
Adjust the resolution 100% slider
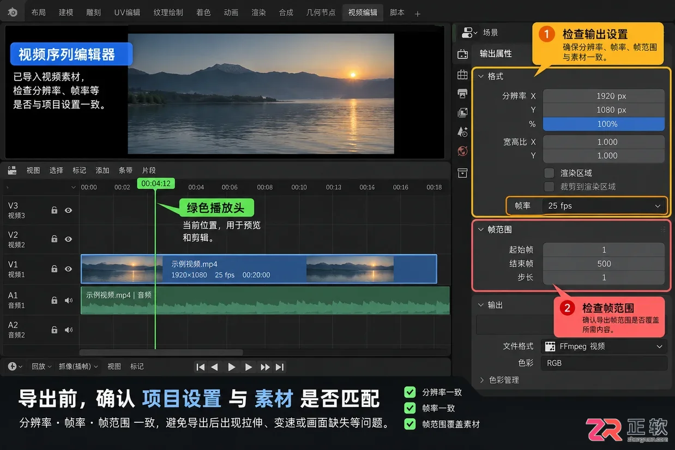[604, 124]
